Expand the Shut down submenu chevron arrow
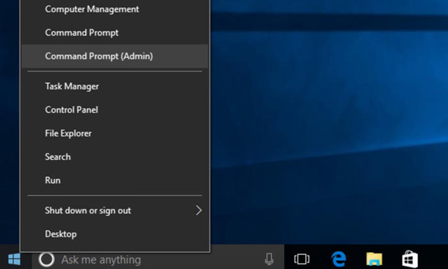The width and height of the screenshot is (448, 269). 199,210
